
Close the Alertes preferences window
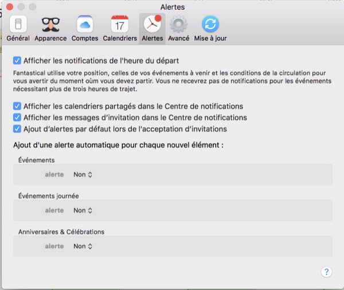9,6
